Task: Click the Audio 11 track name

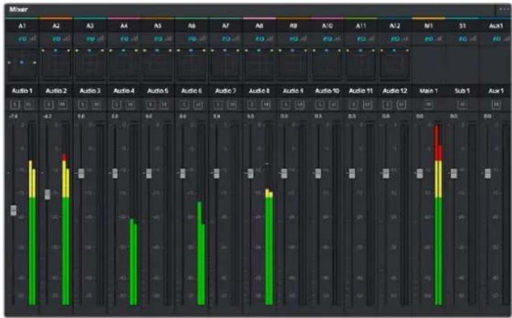Action: [361, 91]
